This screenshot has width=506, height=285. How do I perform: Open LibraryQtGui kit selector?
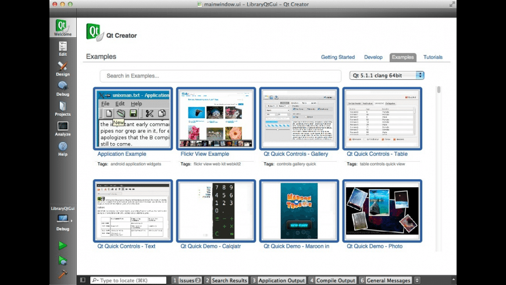click(x=63, y=219)
